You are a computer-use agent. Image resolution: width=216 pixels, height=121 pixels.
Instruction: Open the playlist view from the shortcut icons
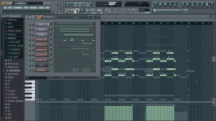click(x=155, y=4)
